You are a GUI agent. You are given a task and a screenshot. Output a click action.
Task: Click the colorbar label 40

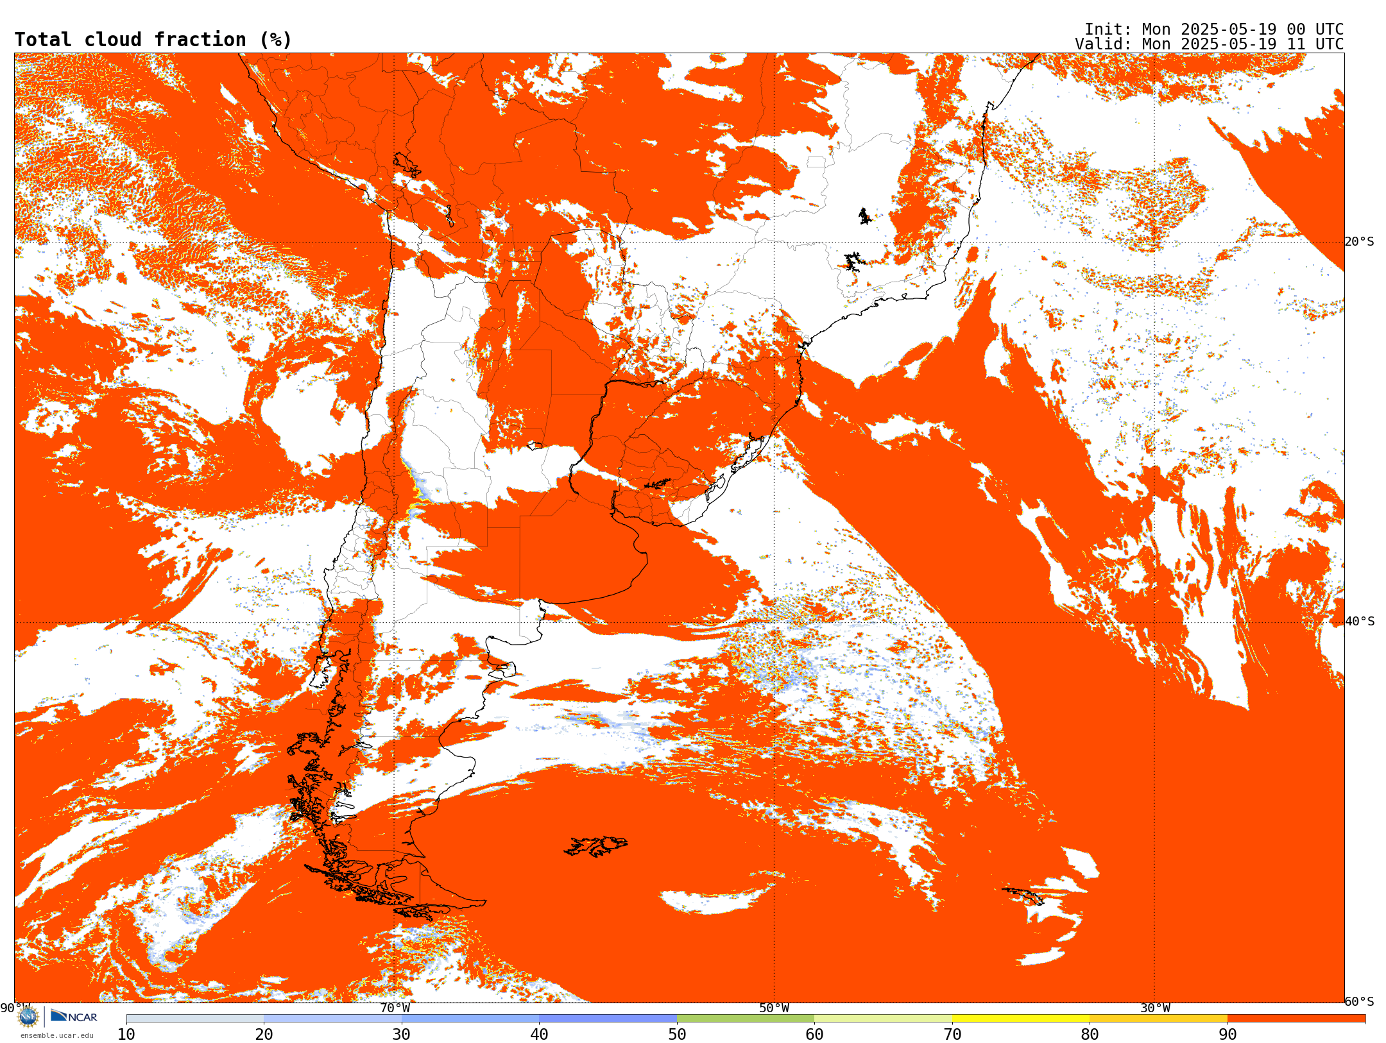pyautogui.click(x=539, y=1035)
